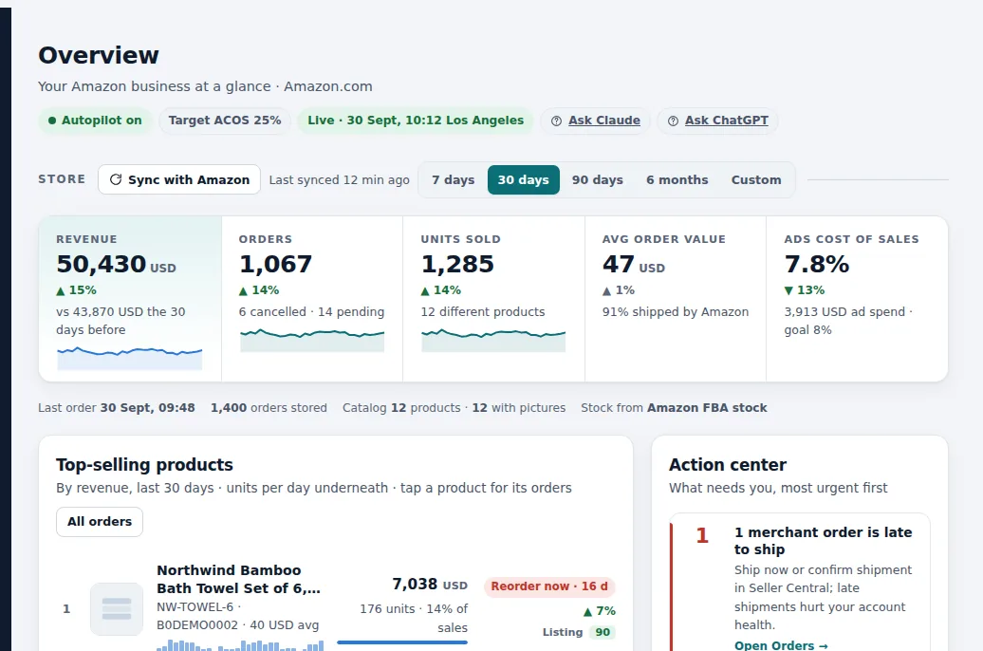983x651 pixels.
Task: Click the Sync with Amazon button
Action: pyautogui.click(x=179, y=179)
